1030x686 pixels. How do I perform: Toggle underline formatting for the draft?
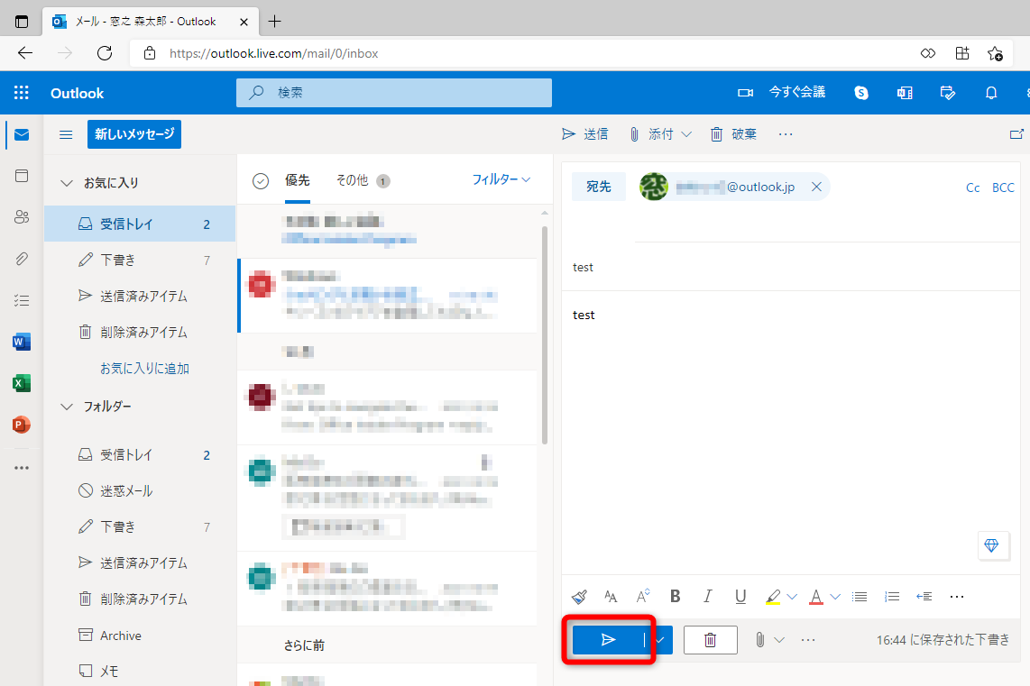[740, 596]
